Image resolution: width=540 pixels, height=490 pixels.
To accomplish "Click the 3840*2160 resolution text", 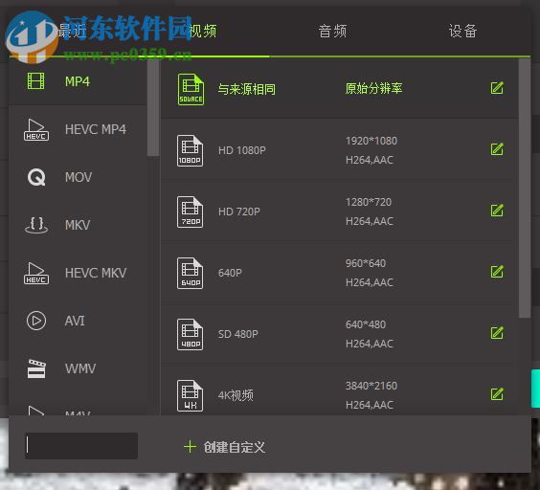I will [371, 386].
